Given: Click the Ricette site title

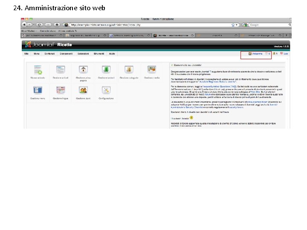Looking at the screenshot, I should click(64, 45).
